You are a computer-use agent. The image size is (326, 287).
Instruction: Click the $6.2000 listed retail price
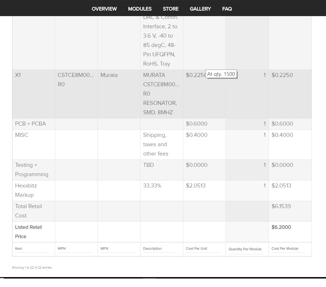coord(281,227)
